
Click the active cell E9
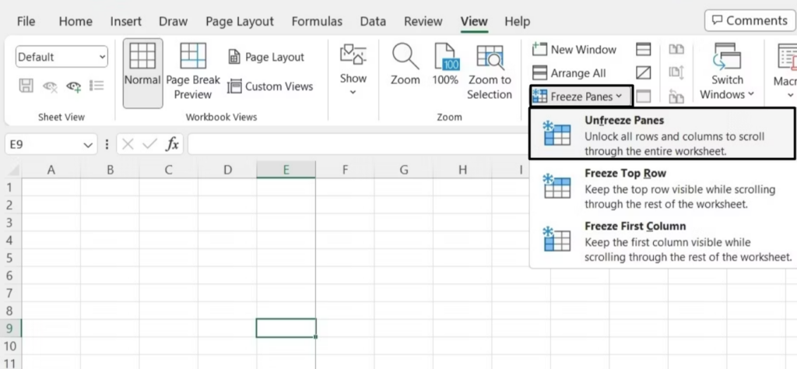point(286,328)
